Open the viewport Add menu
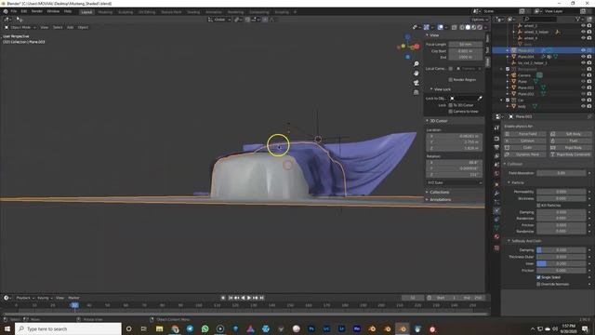The height and width of the screenshot is (335, 595). [x=71, y=27]
